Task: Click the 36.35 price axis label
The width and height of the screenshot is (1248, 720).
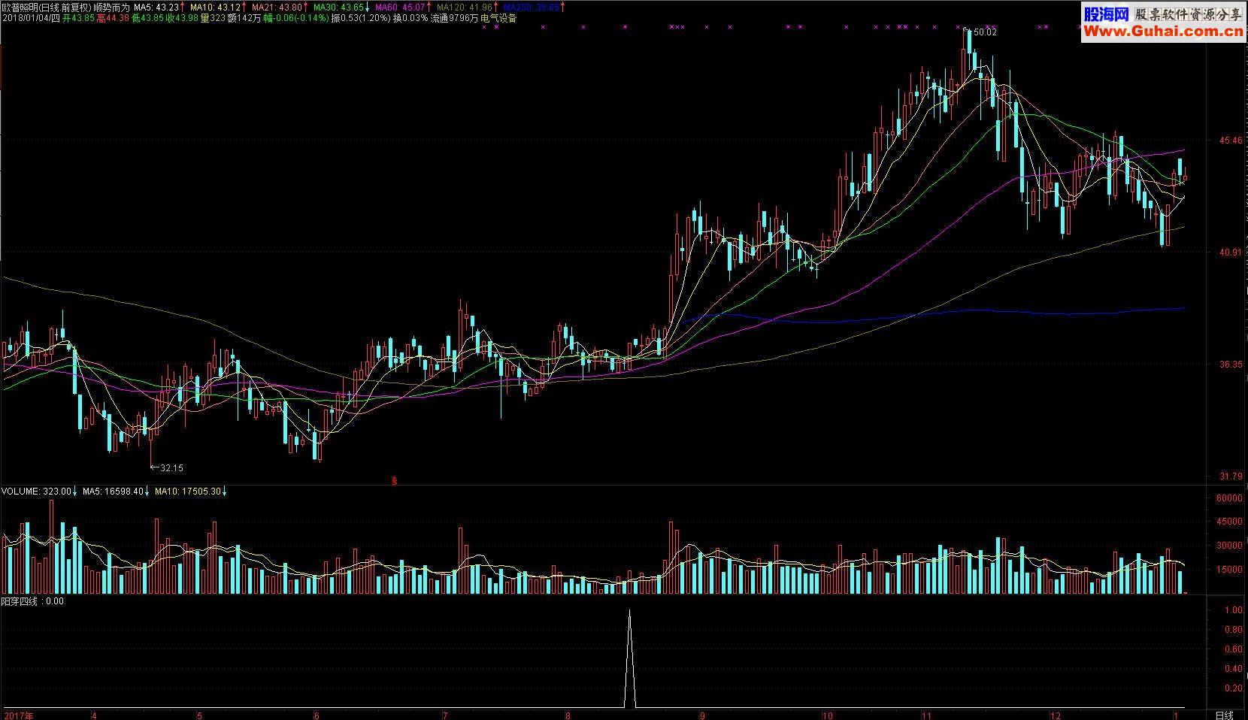Action: pos(1231,365)
